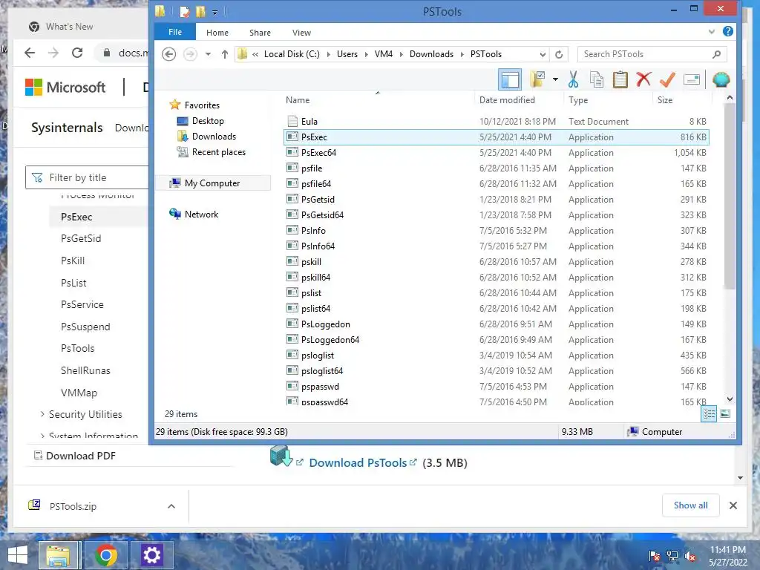
Task: Select the PsGetsid application file
Action: tap(496, 199)
